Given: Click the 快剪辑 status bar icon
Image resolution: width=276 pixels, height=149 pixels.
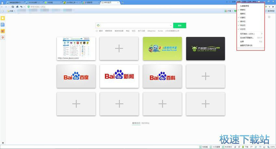Looking at the screenshot, I should (x=204, y=147).
